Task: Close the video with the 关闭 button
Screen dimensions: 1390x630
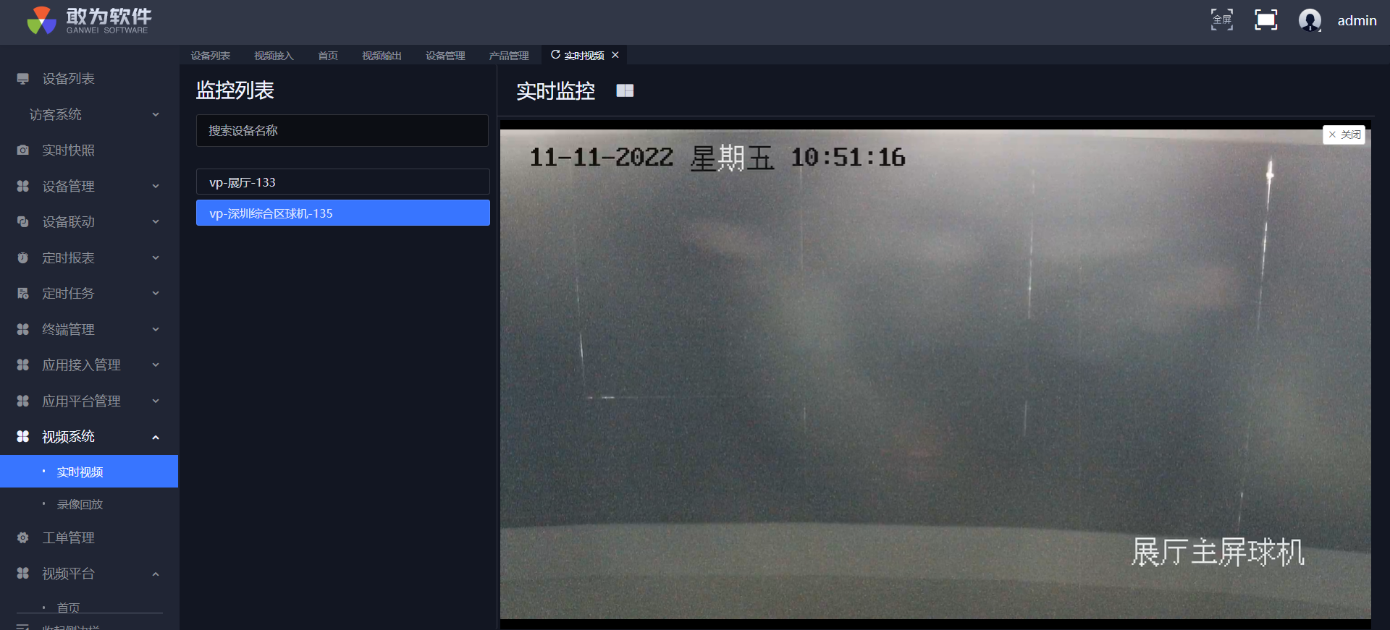Action: click(1344, 135)
